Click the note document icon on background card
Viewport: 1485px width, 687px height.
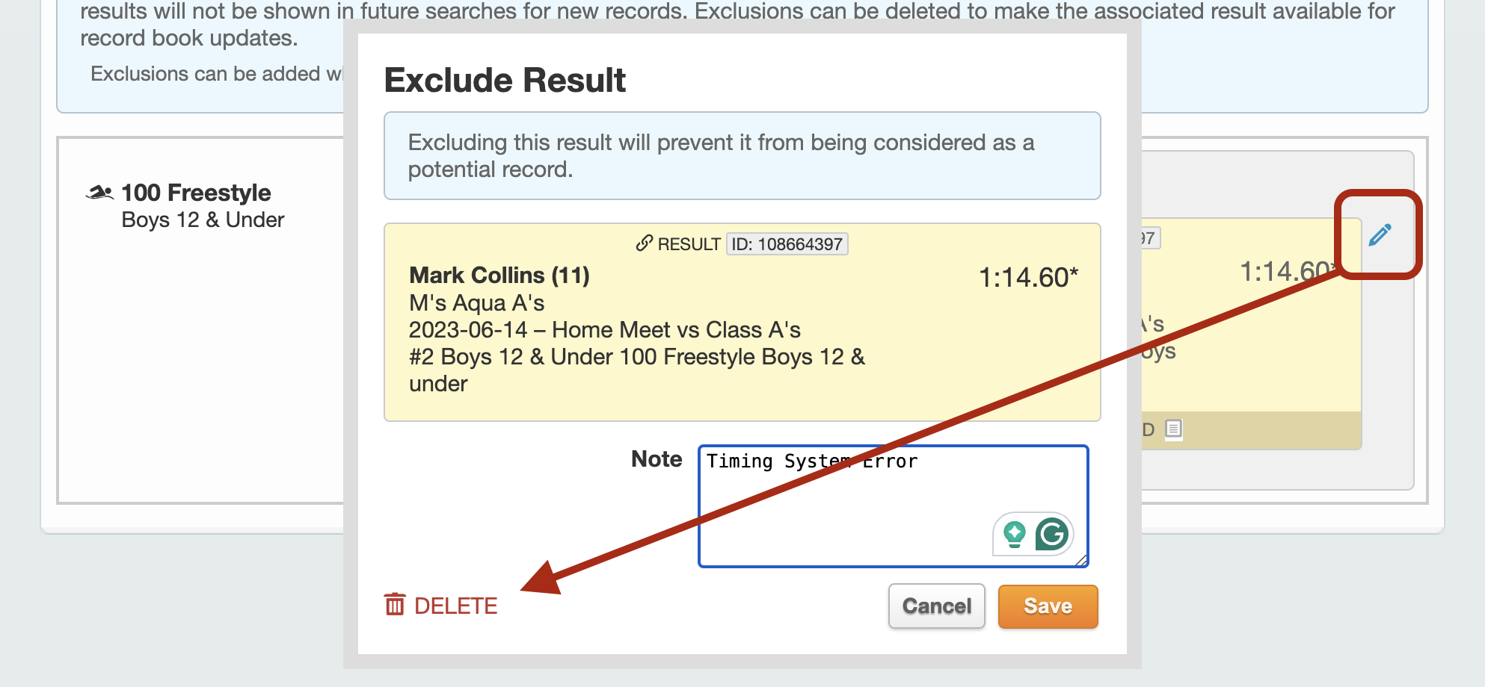(x=1174, y=429)
